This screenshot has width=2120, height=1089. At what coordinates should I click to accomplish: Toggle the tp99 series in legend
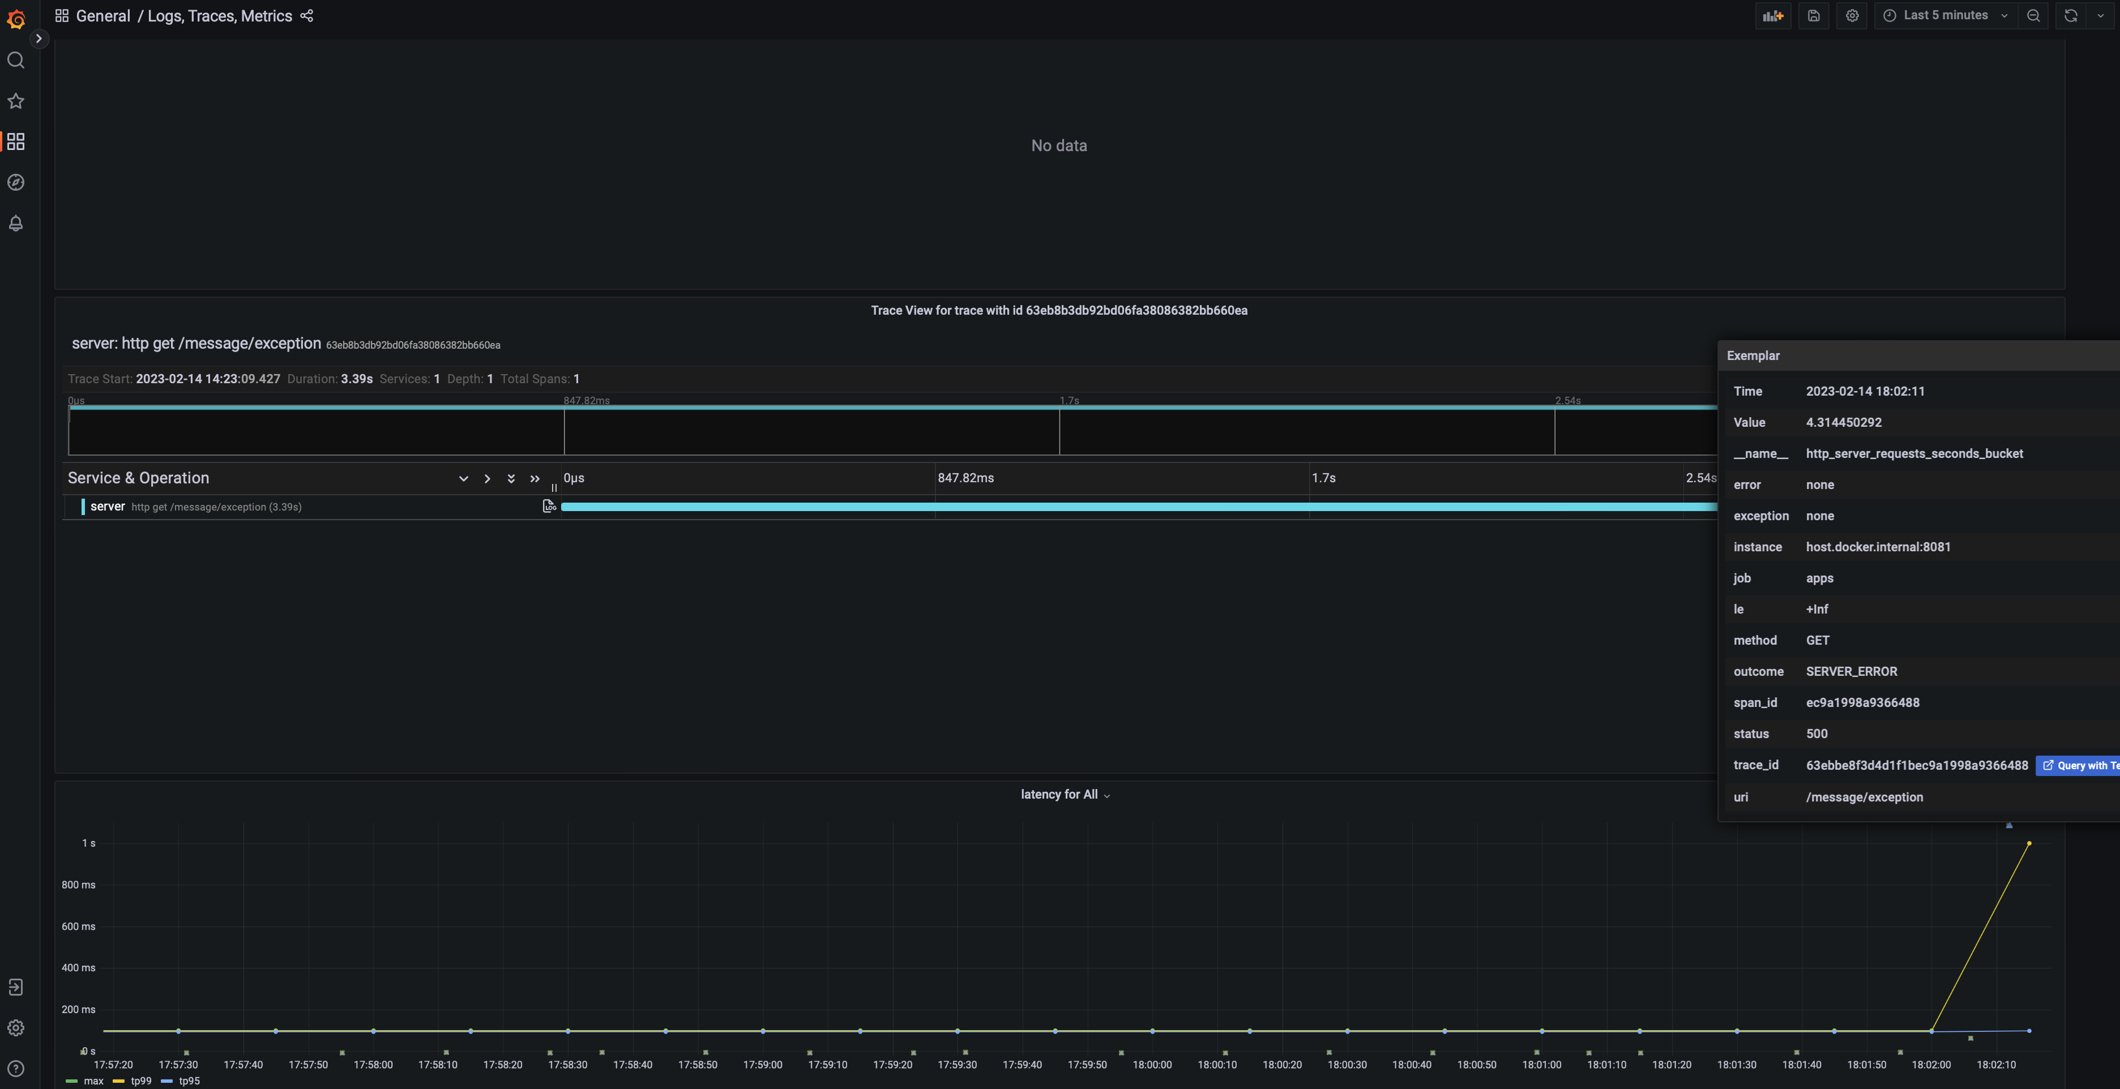point(141,1081)
